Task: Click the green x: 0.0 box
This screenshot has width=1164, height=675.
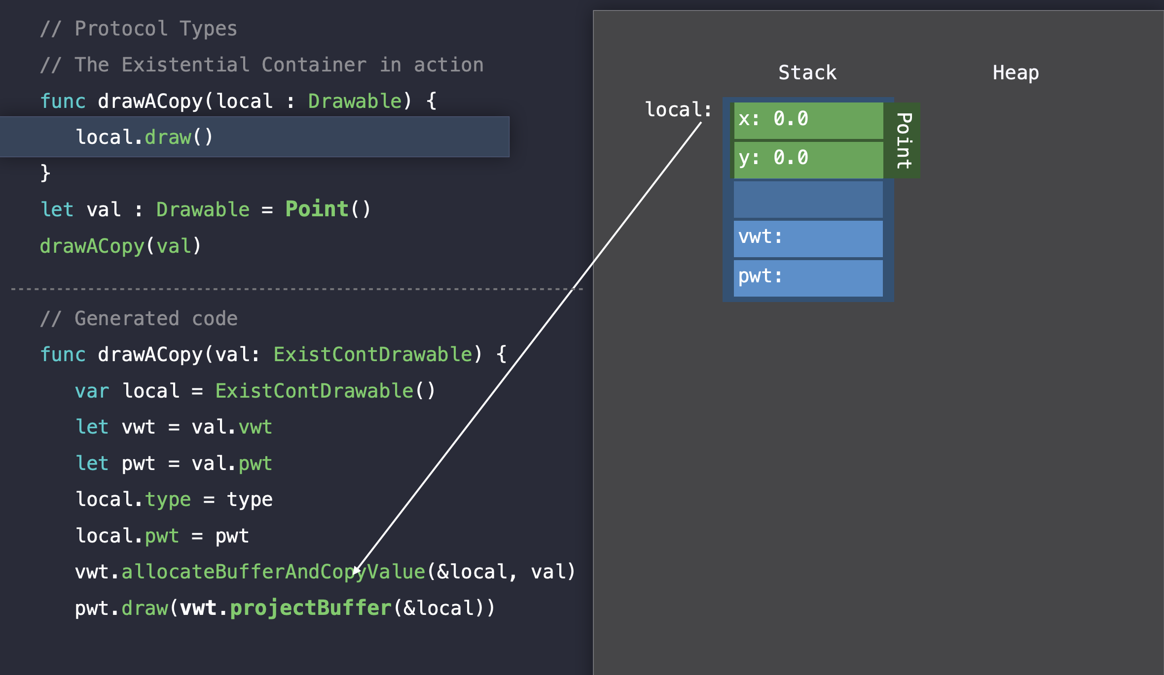Action: (x=808, y=120)
